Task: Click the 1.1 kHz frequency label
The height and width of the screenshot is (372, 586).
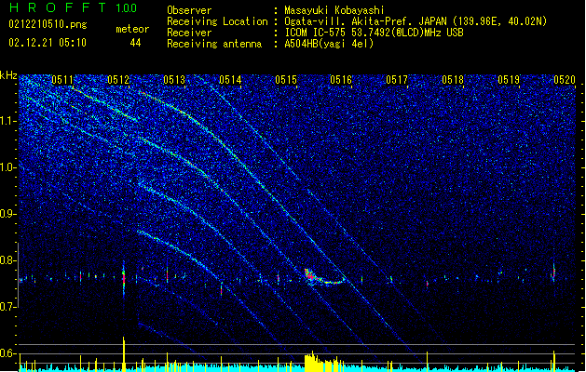Action: coord(8,121)
